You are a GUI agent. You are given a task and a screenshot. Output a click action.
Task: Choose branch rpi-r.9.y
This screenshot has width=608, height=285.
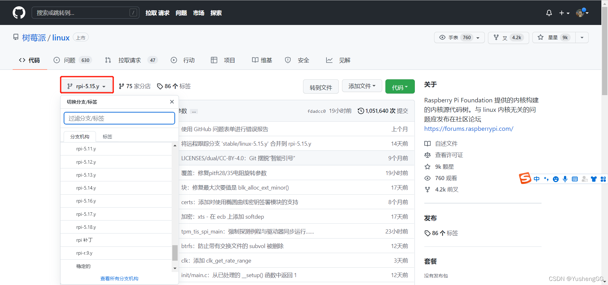116,253
